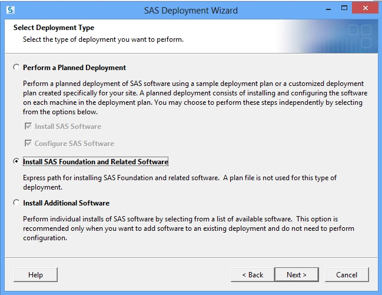Click the 'SAS Deployment Wizard' title bar text
This screenshot has width=382, height=295.
pos(191,11)
